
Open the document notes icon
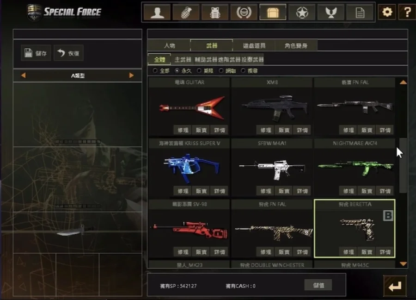click(x=360, y=12)
